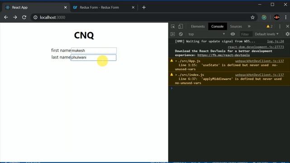The width and height of the screenshot is (290, 163).
Task: Open the Chrome profile avatar
Action: (x=277, y=17)
